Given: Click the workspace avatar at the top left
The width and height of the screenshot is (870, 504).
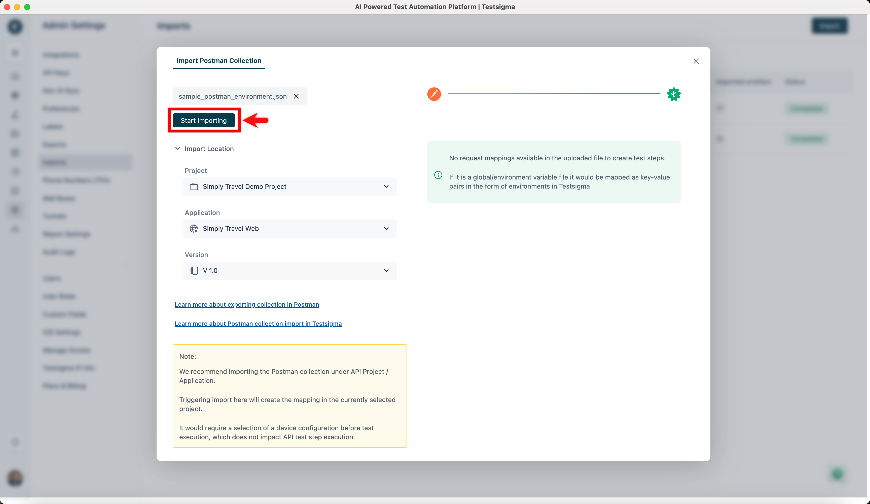Looking at the screenshot, I should pos(15,27).
